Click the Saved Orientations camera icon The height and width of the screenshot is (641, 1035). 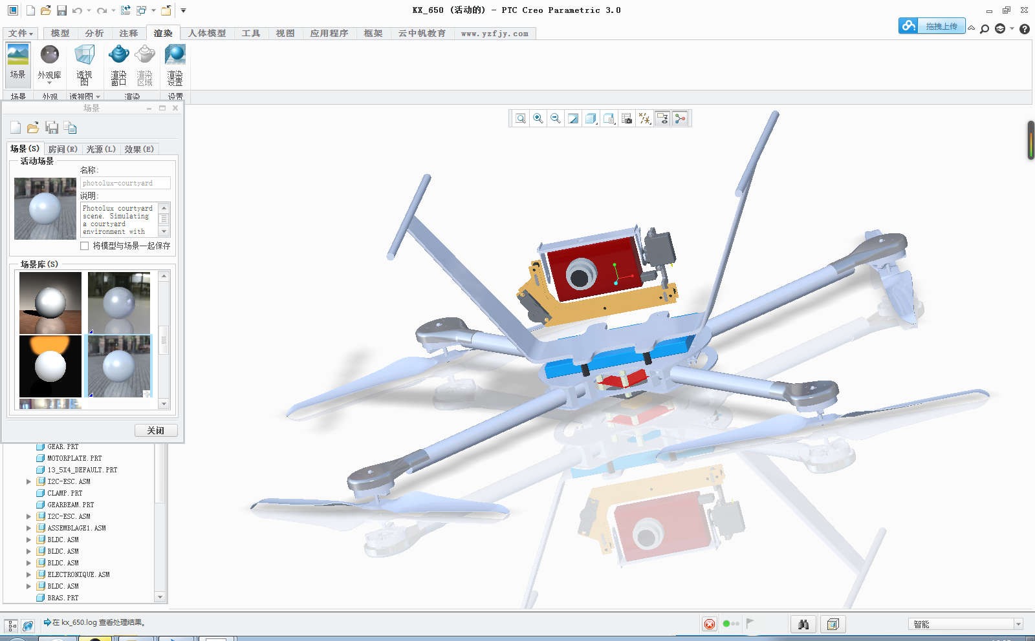coord(626,118)
